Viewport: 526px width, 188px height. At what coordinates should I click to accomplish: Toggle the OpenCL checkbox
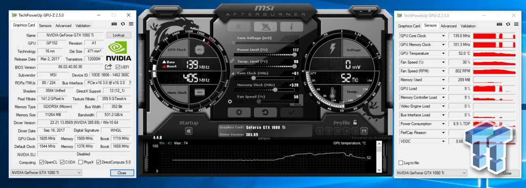pyautogui.click(x=42, y=162)
